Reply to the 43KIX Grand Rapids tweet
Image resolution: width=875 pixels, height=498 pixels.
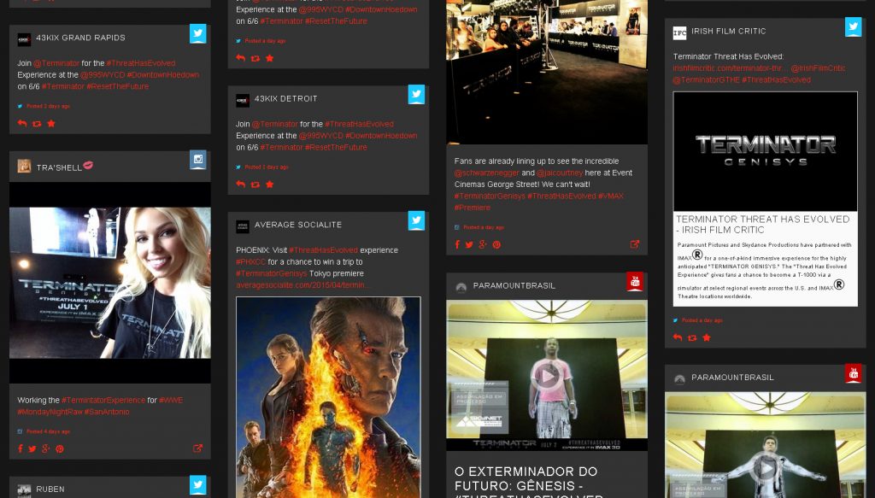point(21,123)
